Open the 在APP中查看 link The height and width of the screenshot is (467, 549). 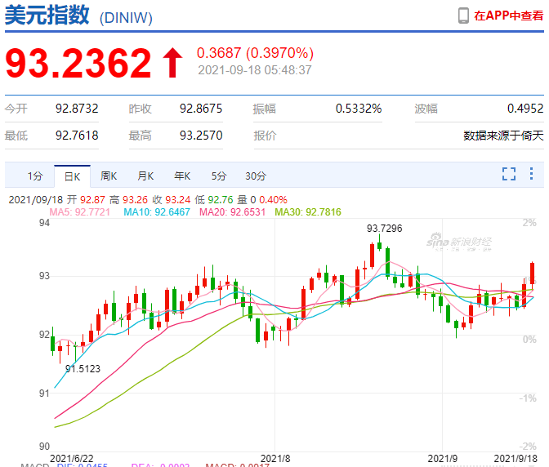click(508, 16)
